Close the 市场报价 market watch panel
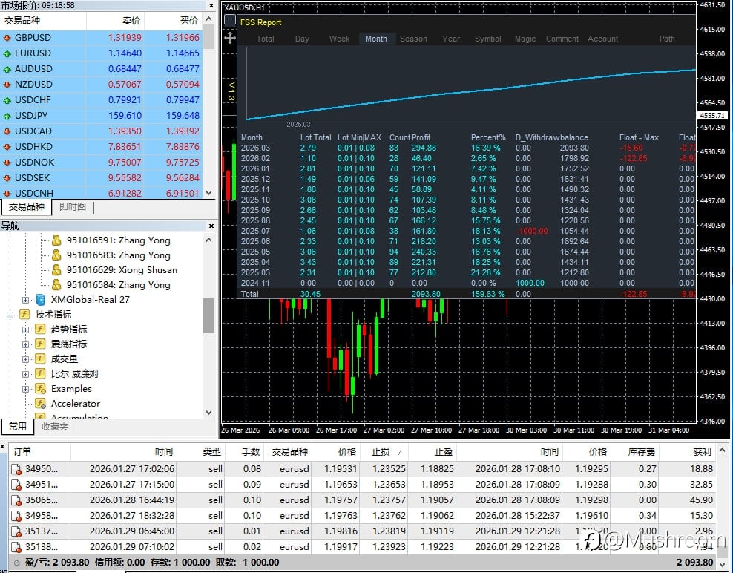This screenshot has width=733, height=573. 211,6
